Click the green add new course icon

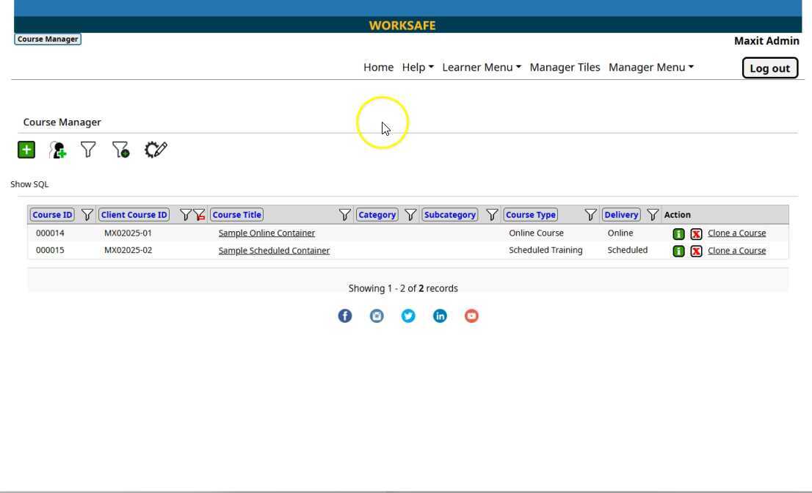point(26,150)
